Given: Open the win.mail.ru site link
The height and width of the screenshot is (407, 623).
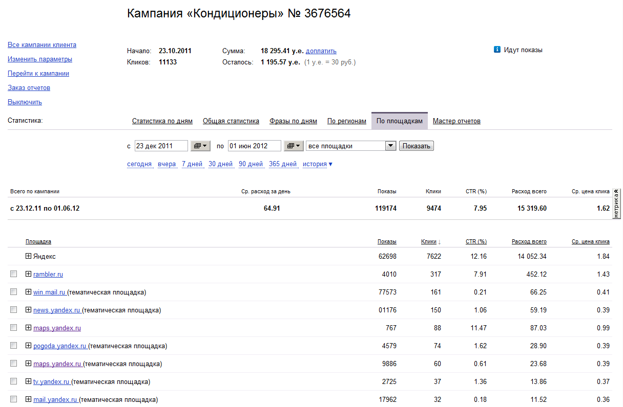Looking at the screenshot, I should [49, 292].
